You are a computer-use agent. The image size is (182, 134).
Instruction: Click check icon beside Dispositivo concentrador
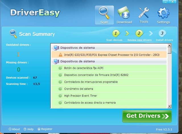tap(60, 75)
